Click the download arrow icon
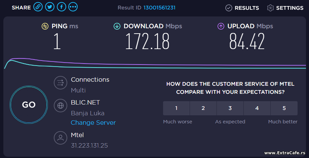 coord(117,26)
